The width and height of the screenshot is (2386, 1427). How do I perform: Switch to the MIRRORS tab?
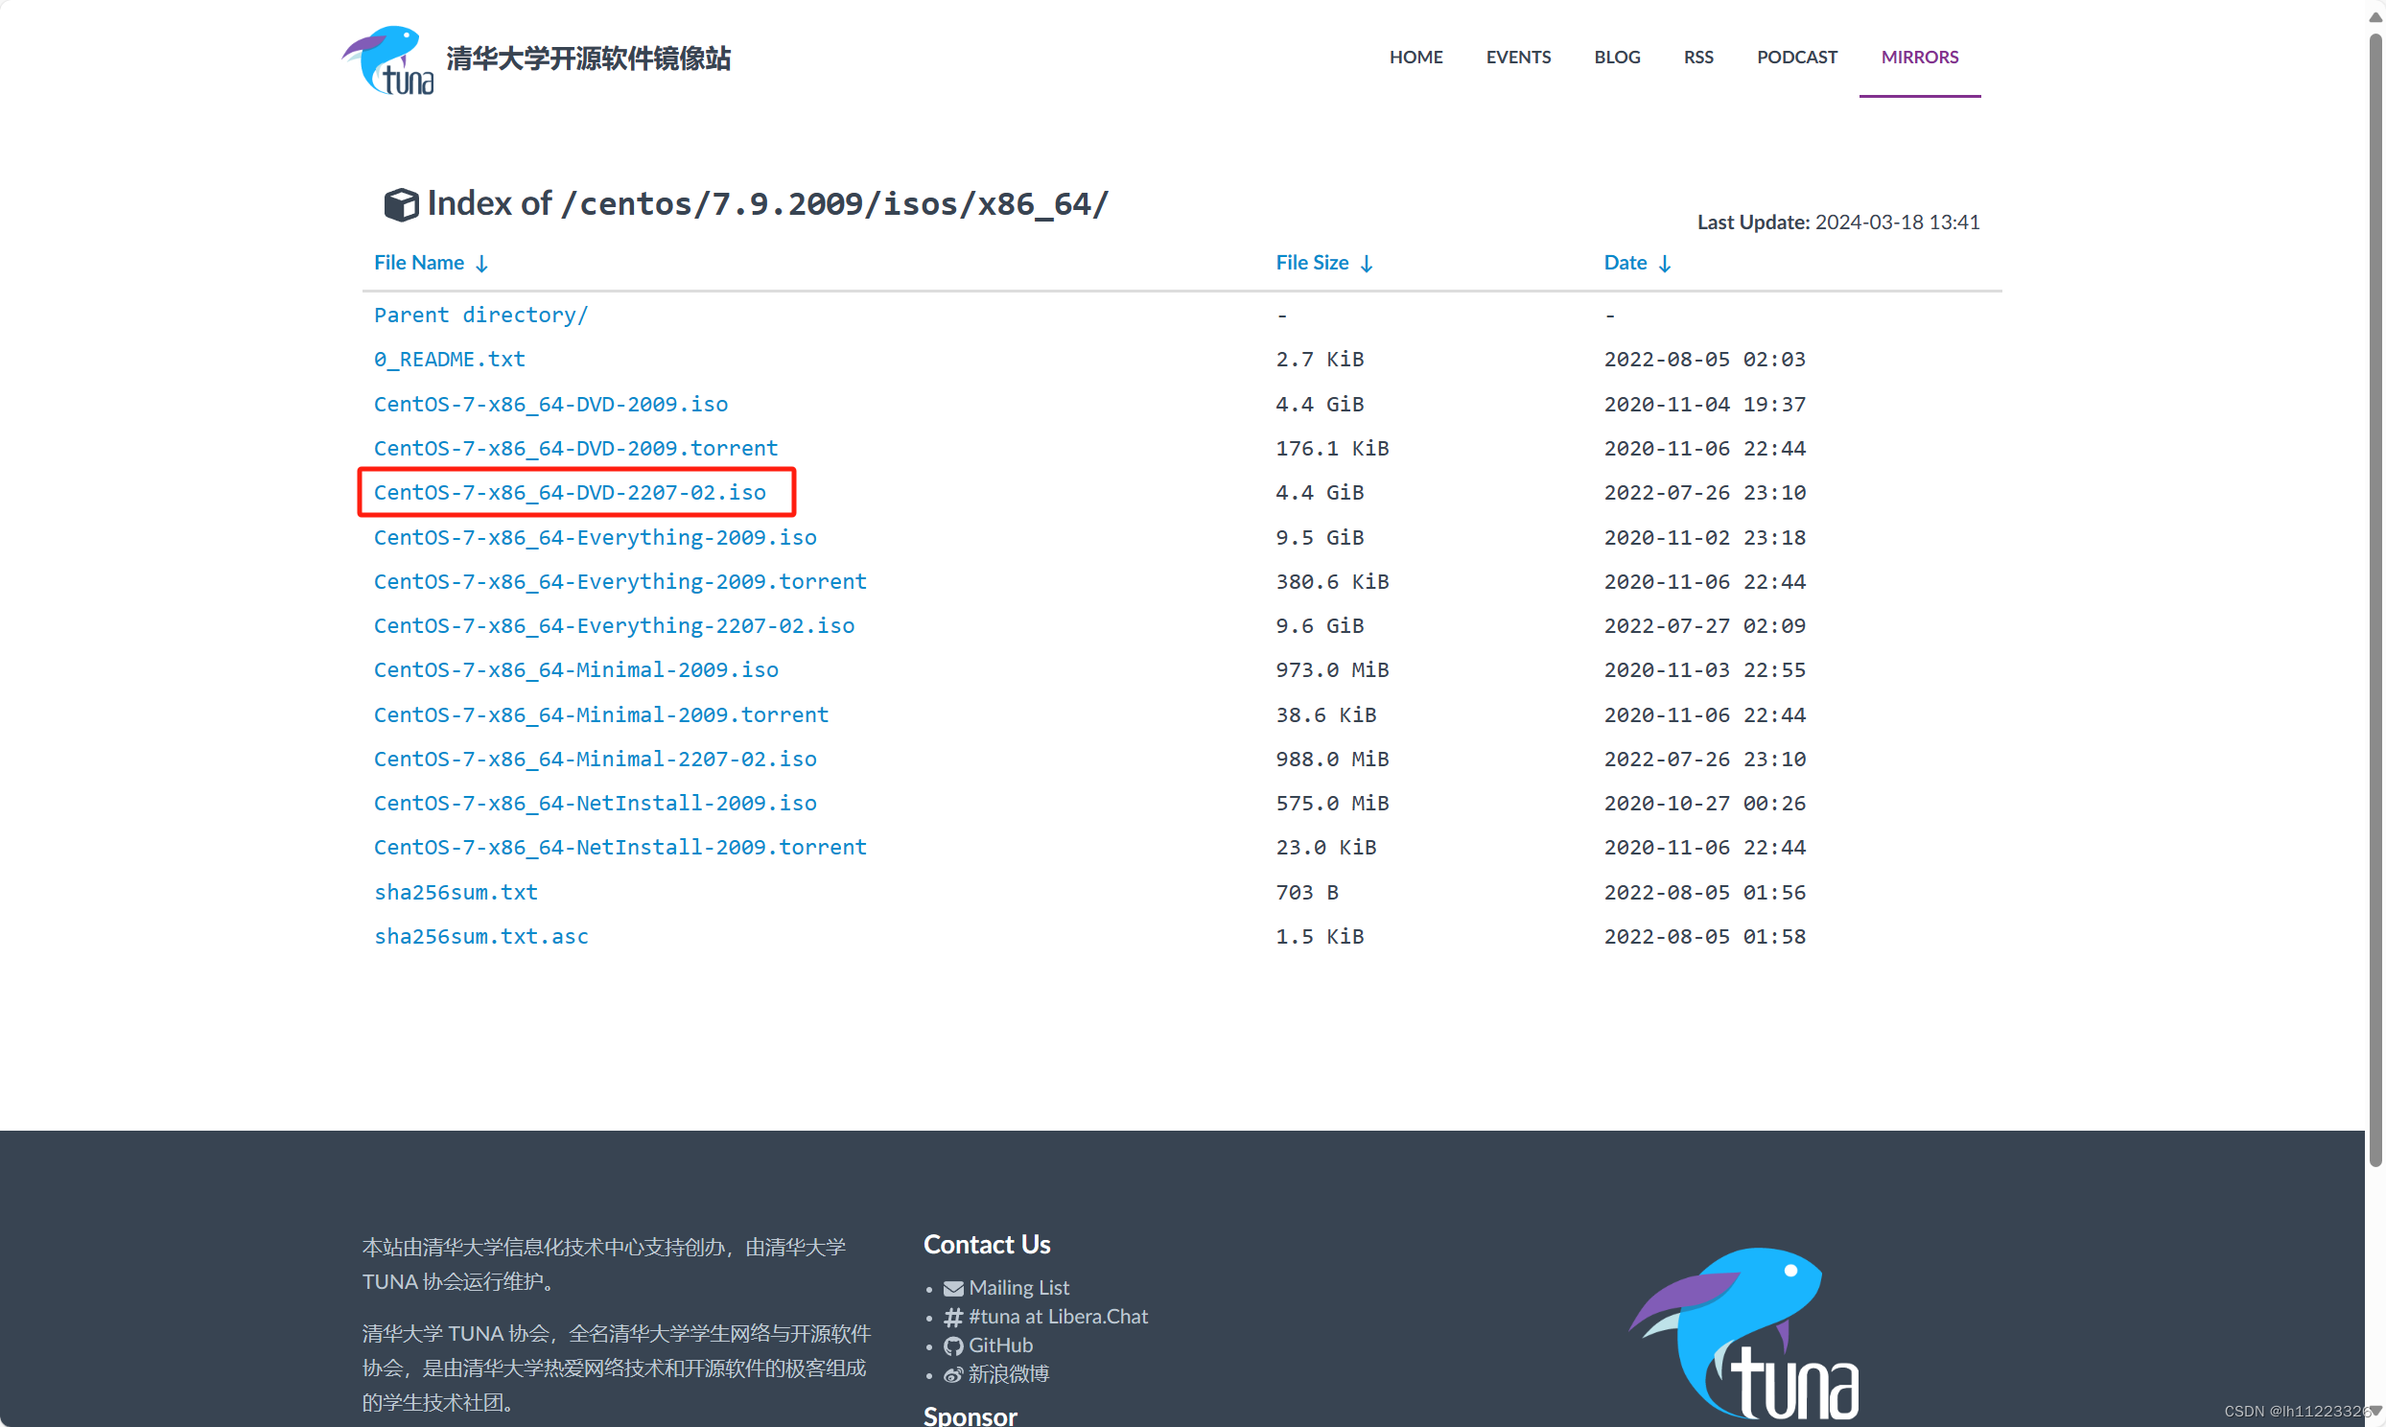pyautogui.click(x=1919, y=57)
